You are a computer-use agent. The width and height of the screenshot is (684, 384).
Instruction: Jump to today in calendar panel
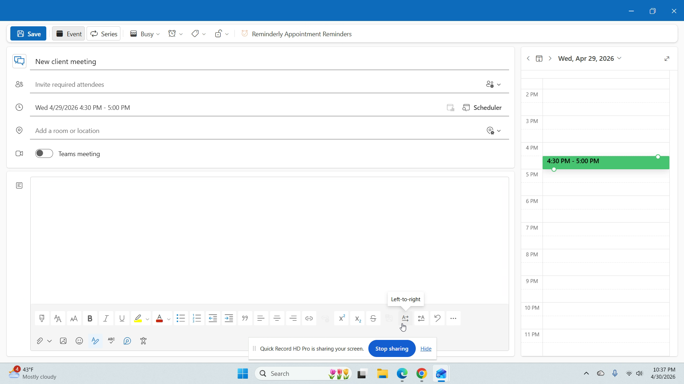[x=539, y=59]
